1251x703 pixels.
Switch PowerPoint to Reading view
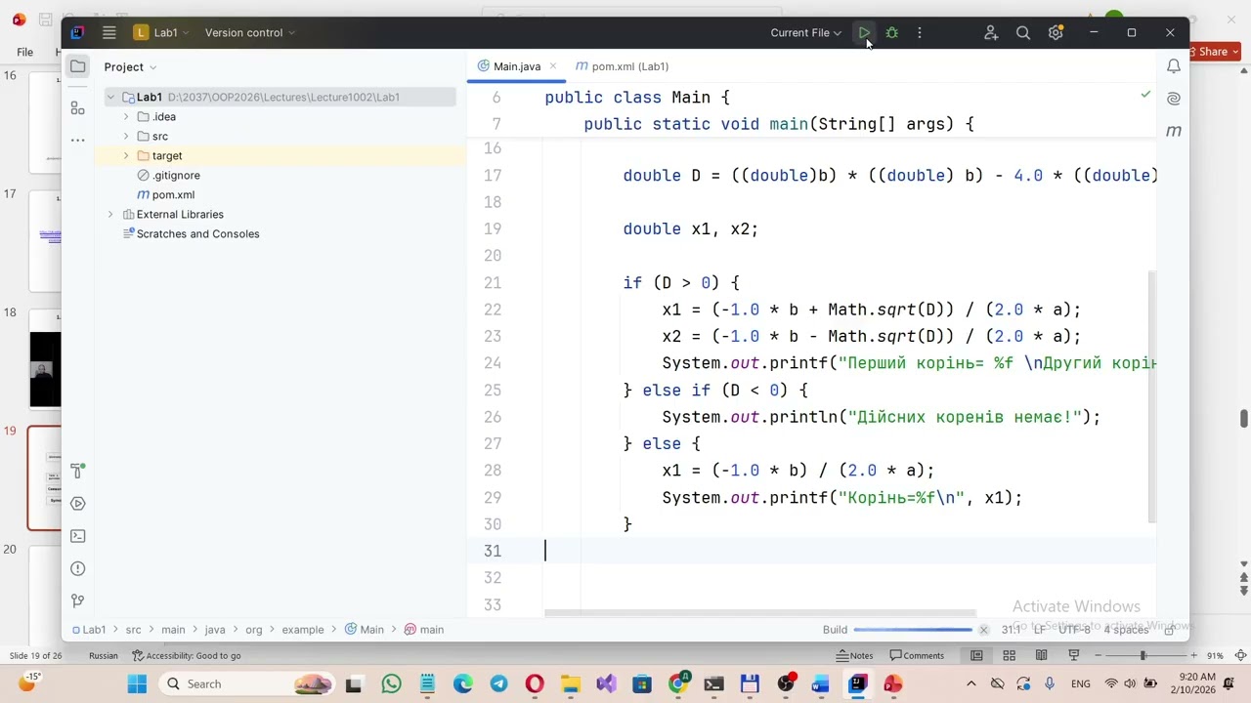click(1041, 655)
